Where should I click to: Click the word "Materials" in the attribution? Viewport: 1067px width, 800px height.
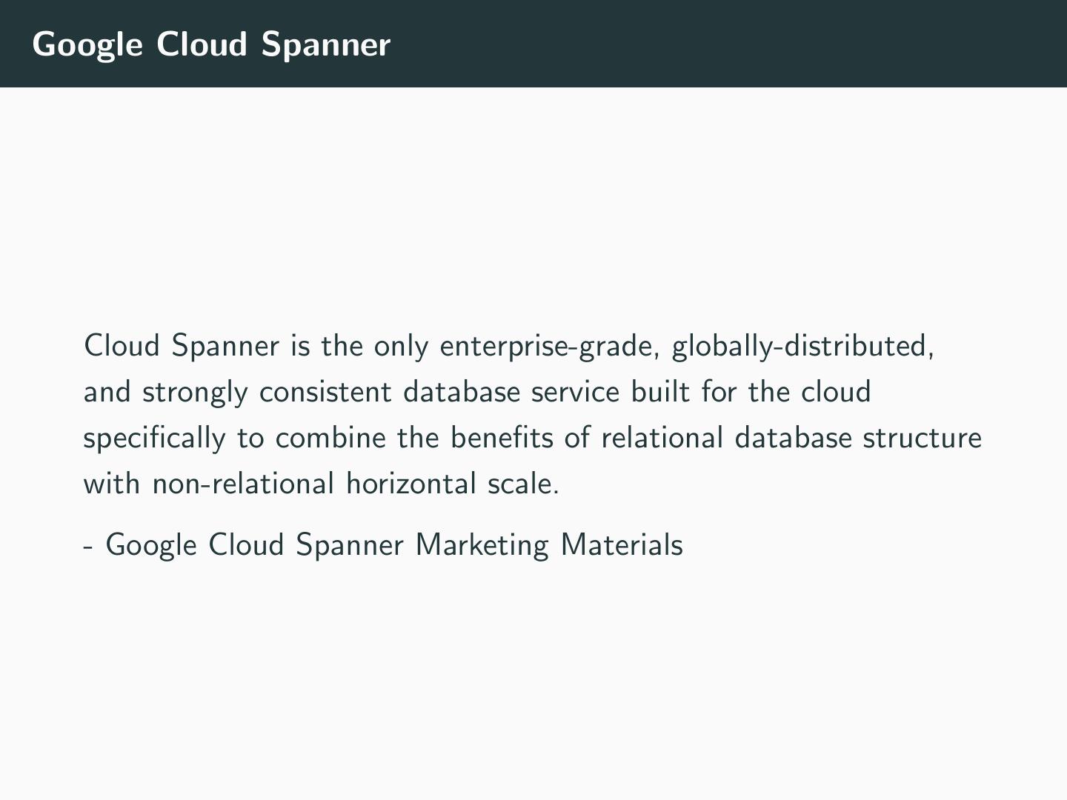622,544
